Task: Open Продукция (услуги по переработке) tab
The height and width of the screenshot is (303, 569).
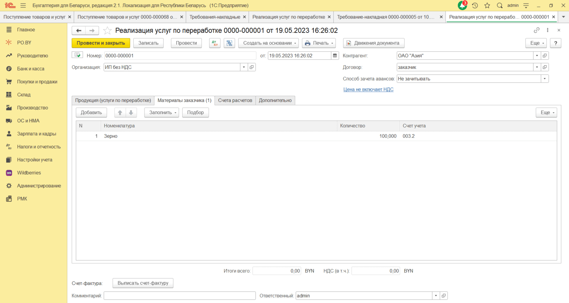Action: coord(113,101)
